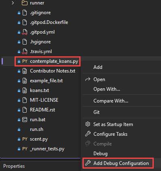Select Set as Startup Item
The width and height of the screenshot is (161, 171).
click(x=113, y=124)
